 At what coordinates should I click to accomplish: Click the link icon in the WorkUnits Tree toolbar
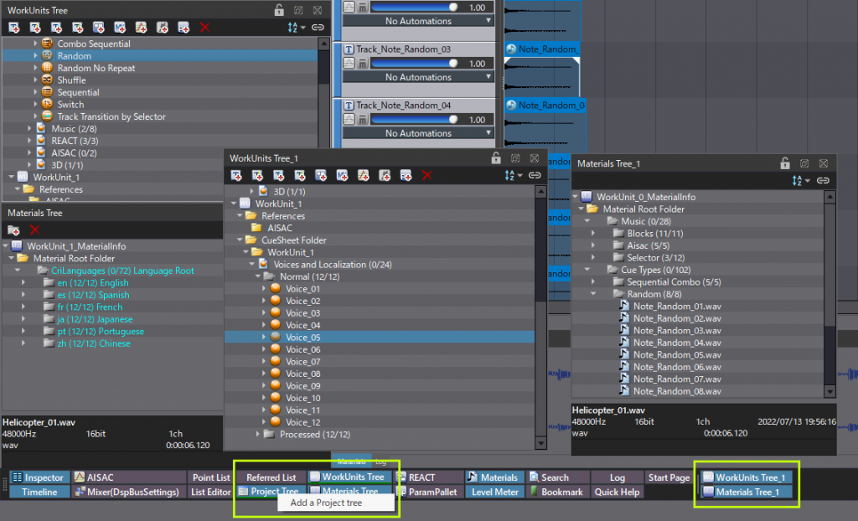(318, 27)
